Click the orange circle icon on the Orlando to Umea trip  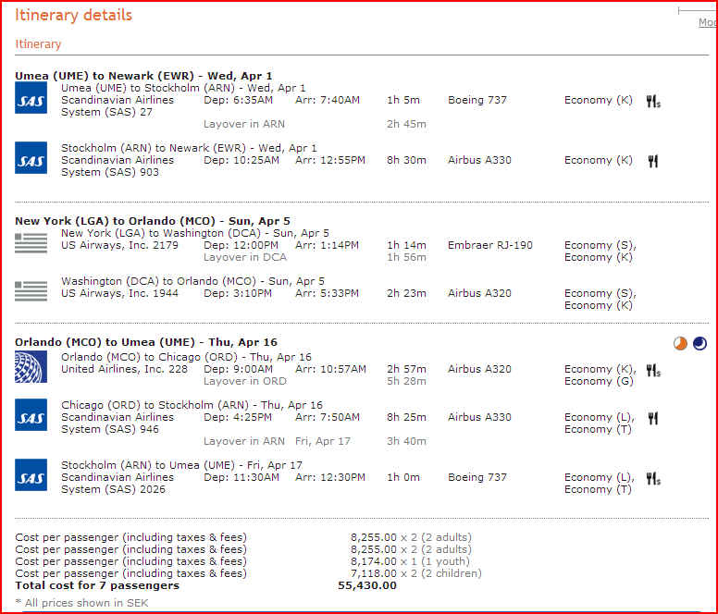[x=680, y=344]
